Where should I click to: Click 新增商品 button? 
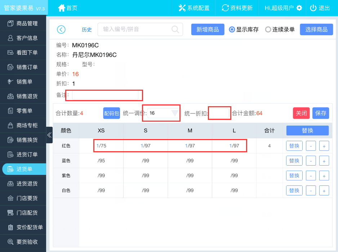point(208,30)
